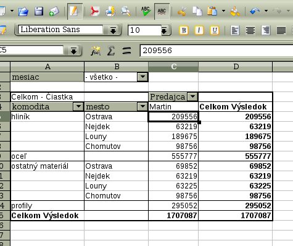Click Center Horizontally alignment button
Viewport: 293px width, 246px height.
point(250,30)
